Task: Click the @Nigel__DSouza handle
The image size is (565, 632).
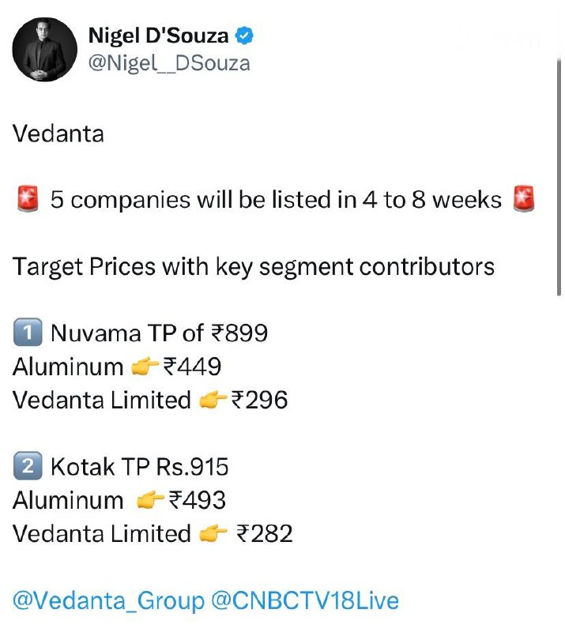Action: point(169,63)
